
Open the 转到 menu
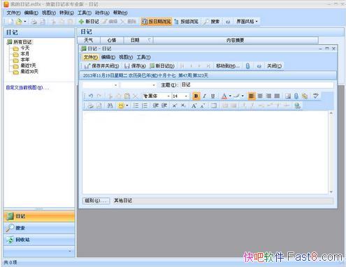[66, 13]
